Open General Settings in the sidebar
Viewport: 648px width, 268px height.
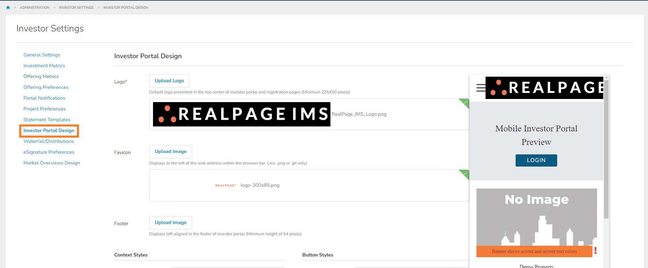pos(42,55)
